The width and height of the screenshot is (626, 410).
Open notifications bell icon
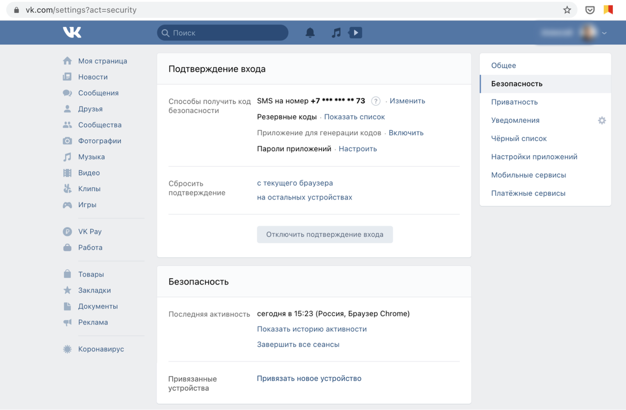pos(310,33)
